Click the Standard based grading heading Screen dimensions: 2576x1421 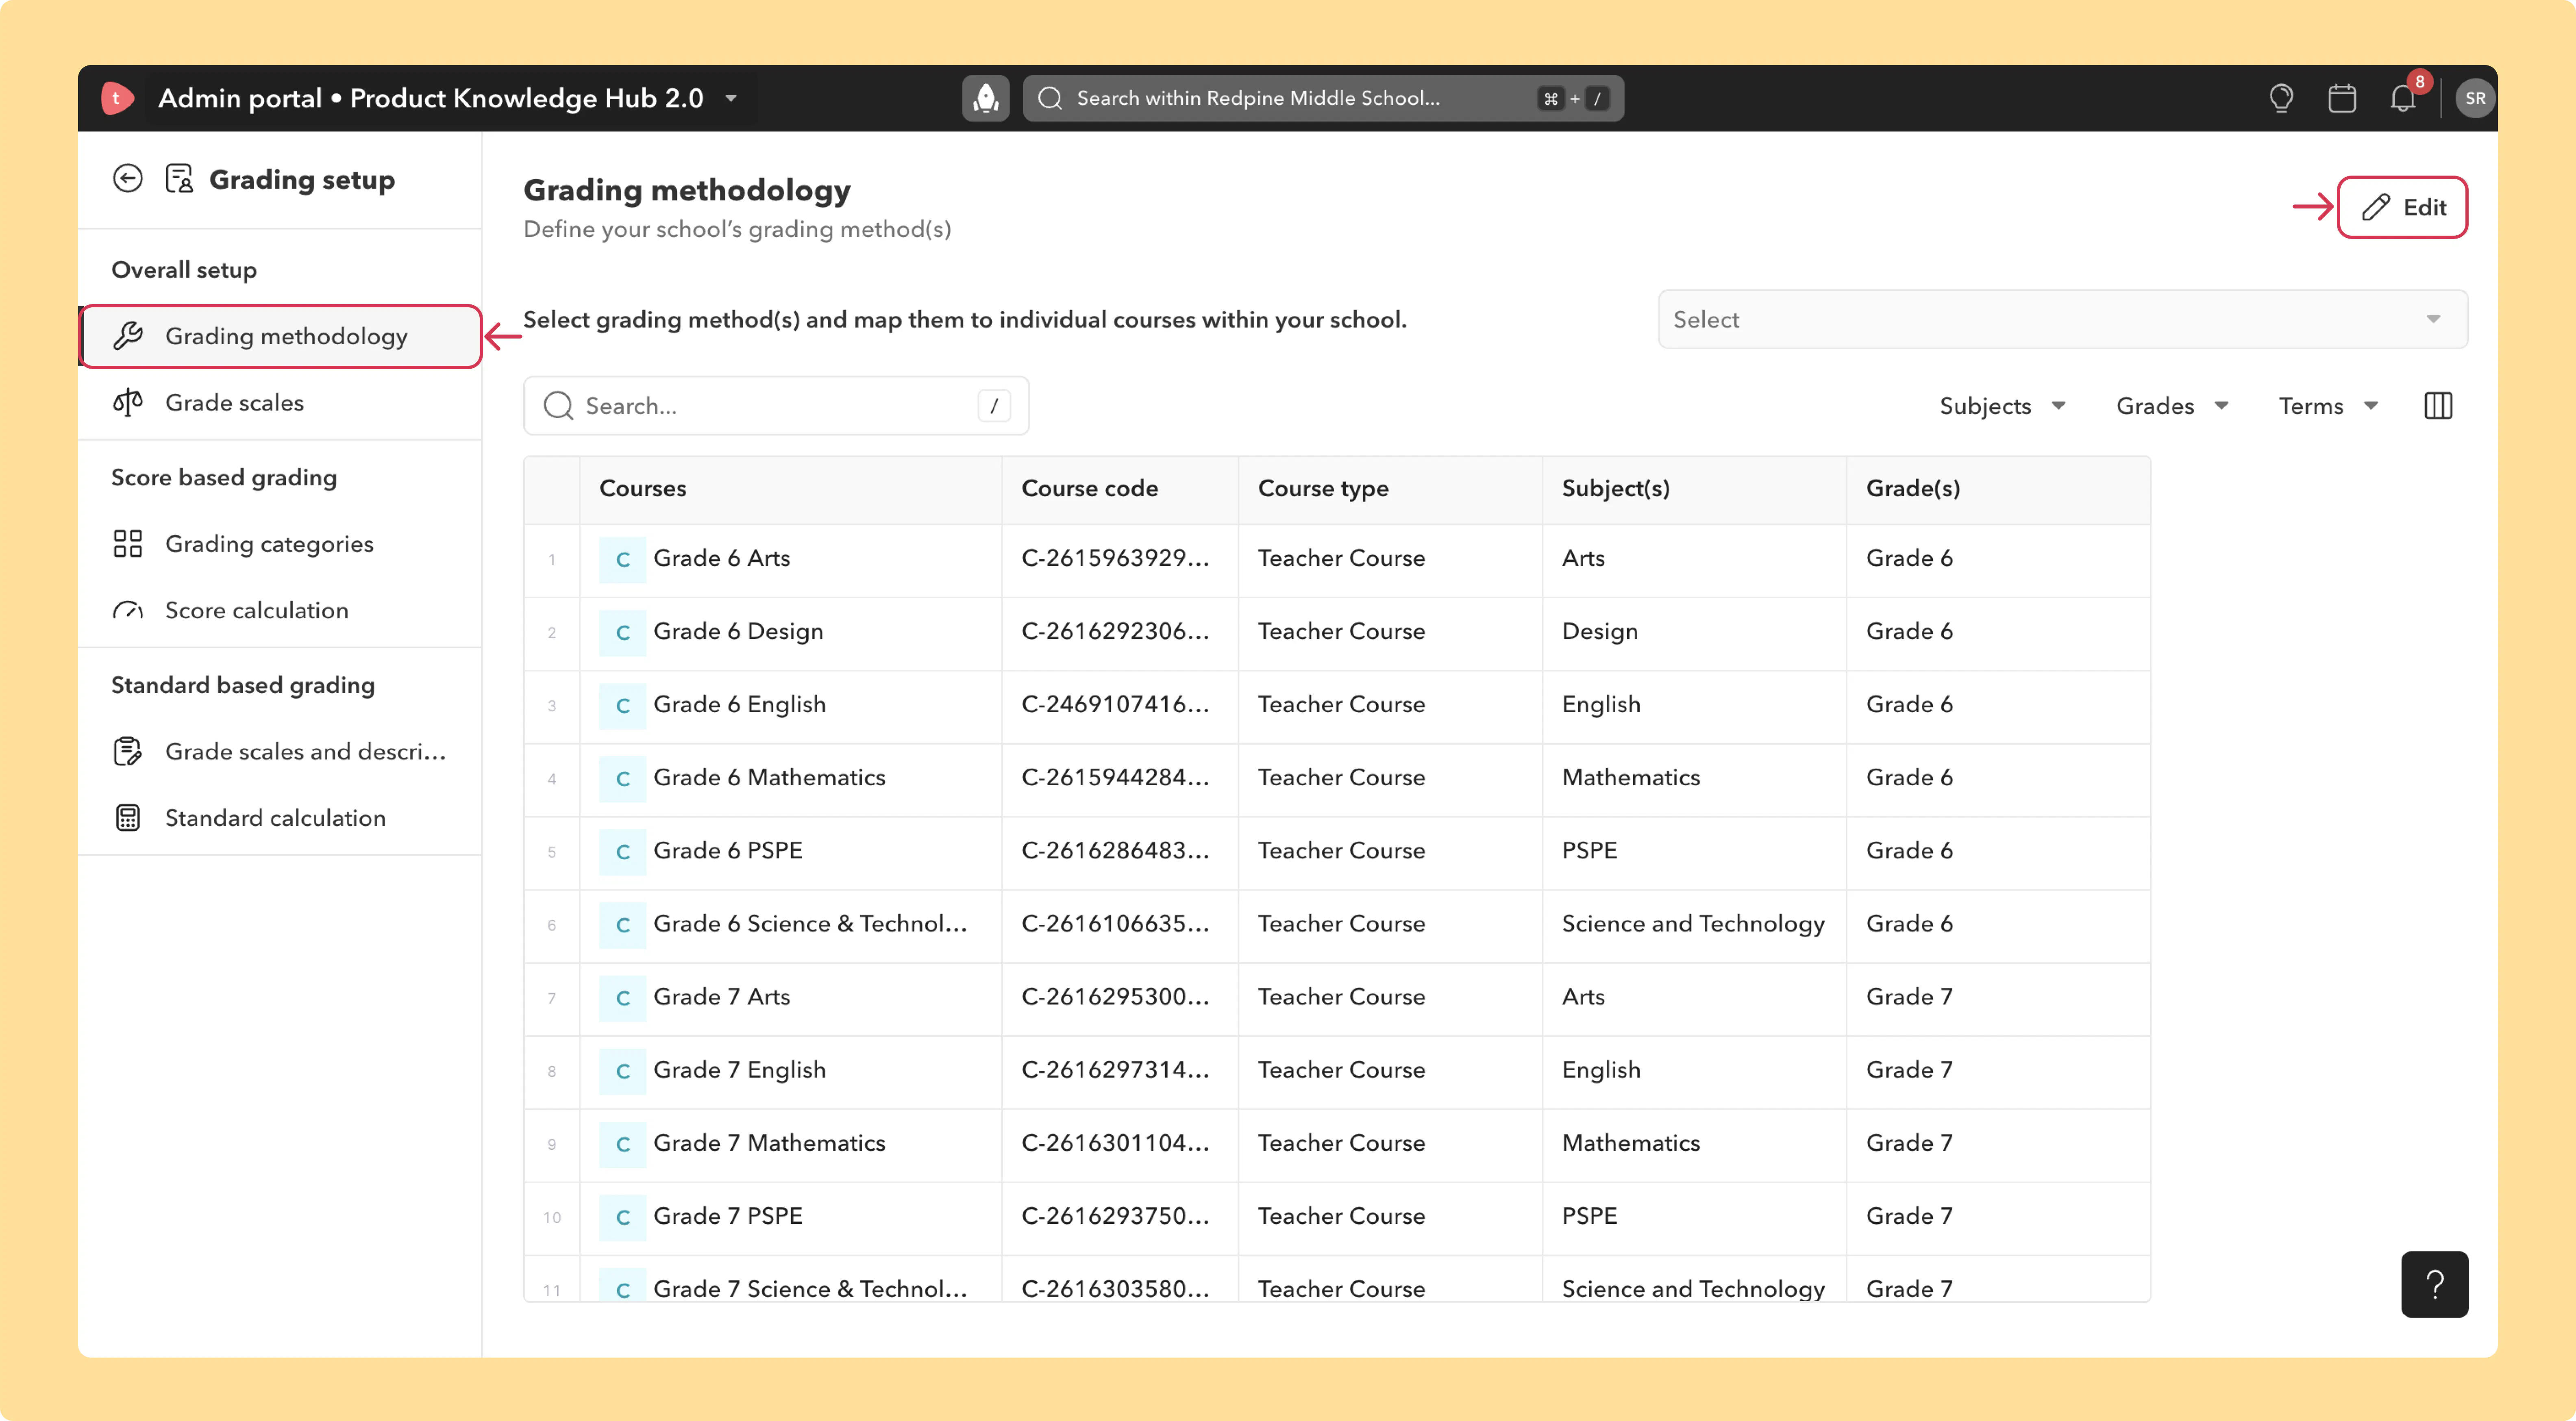tap(243, 686)
